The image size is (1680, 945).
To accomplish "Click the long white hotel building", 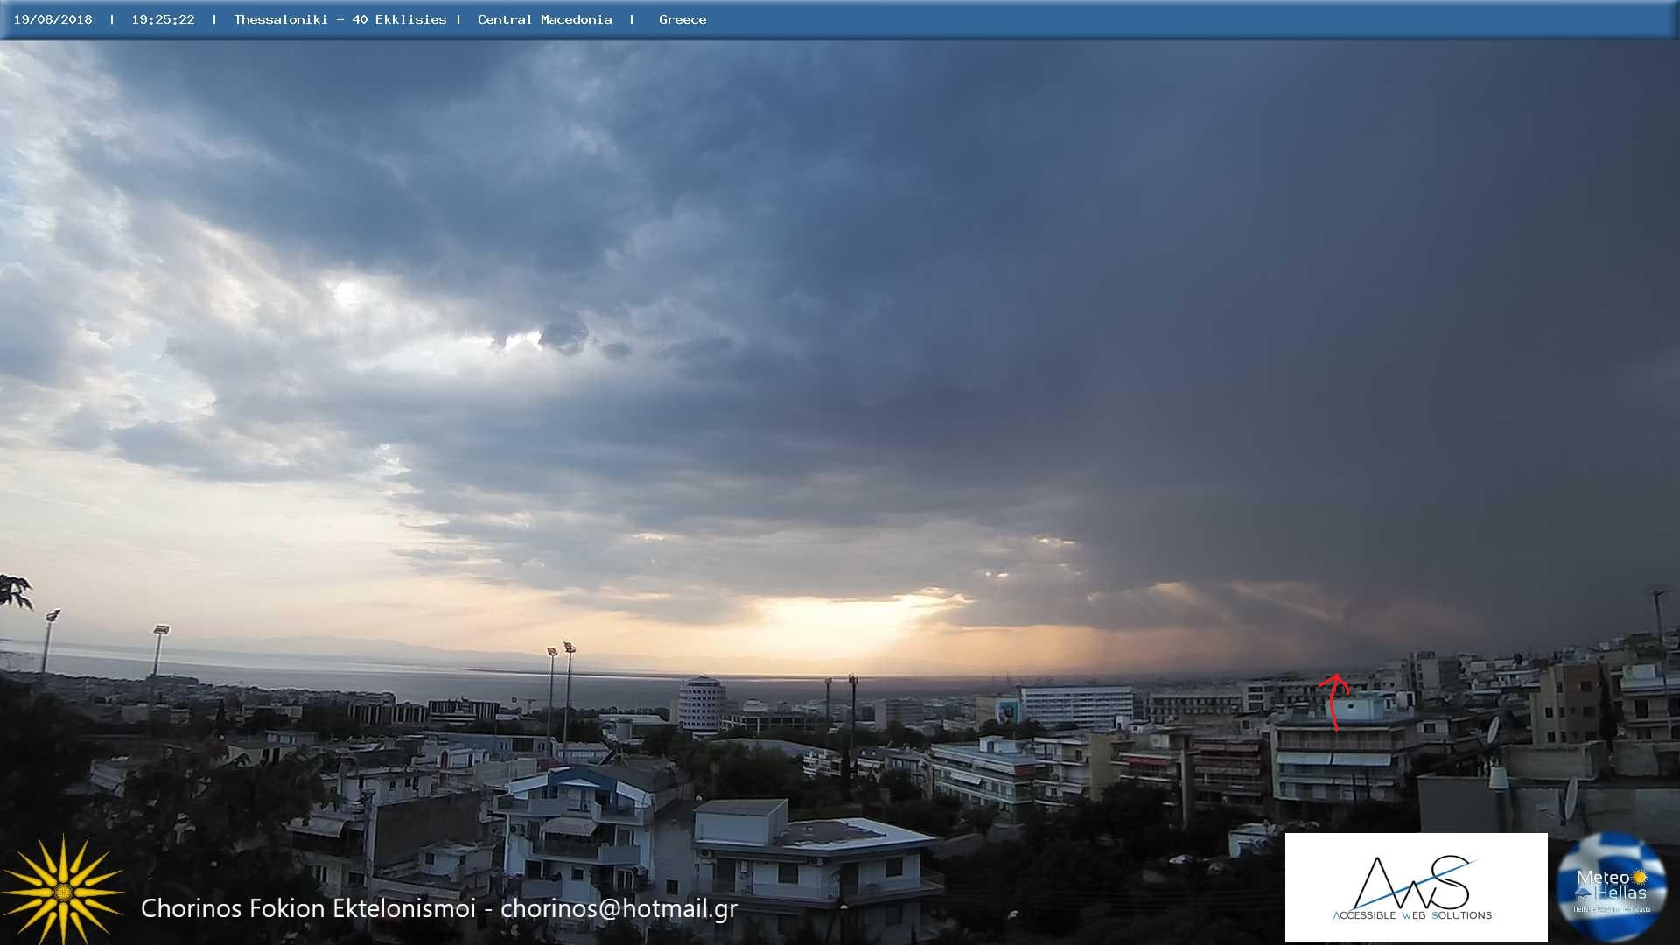I will coord(1076,707).
